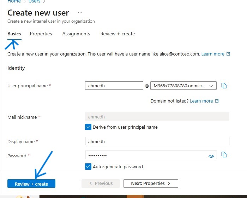The image size is (247, 198).
Task: Switch to the Properties tab
Action: pyautogui.click(x=41, y=34)
